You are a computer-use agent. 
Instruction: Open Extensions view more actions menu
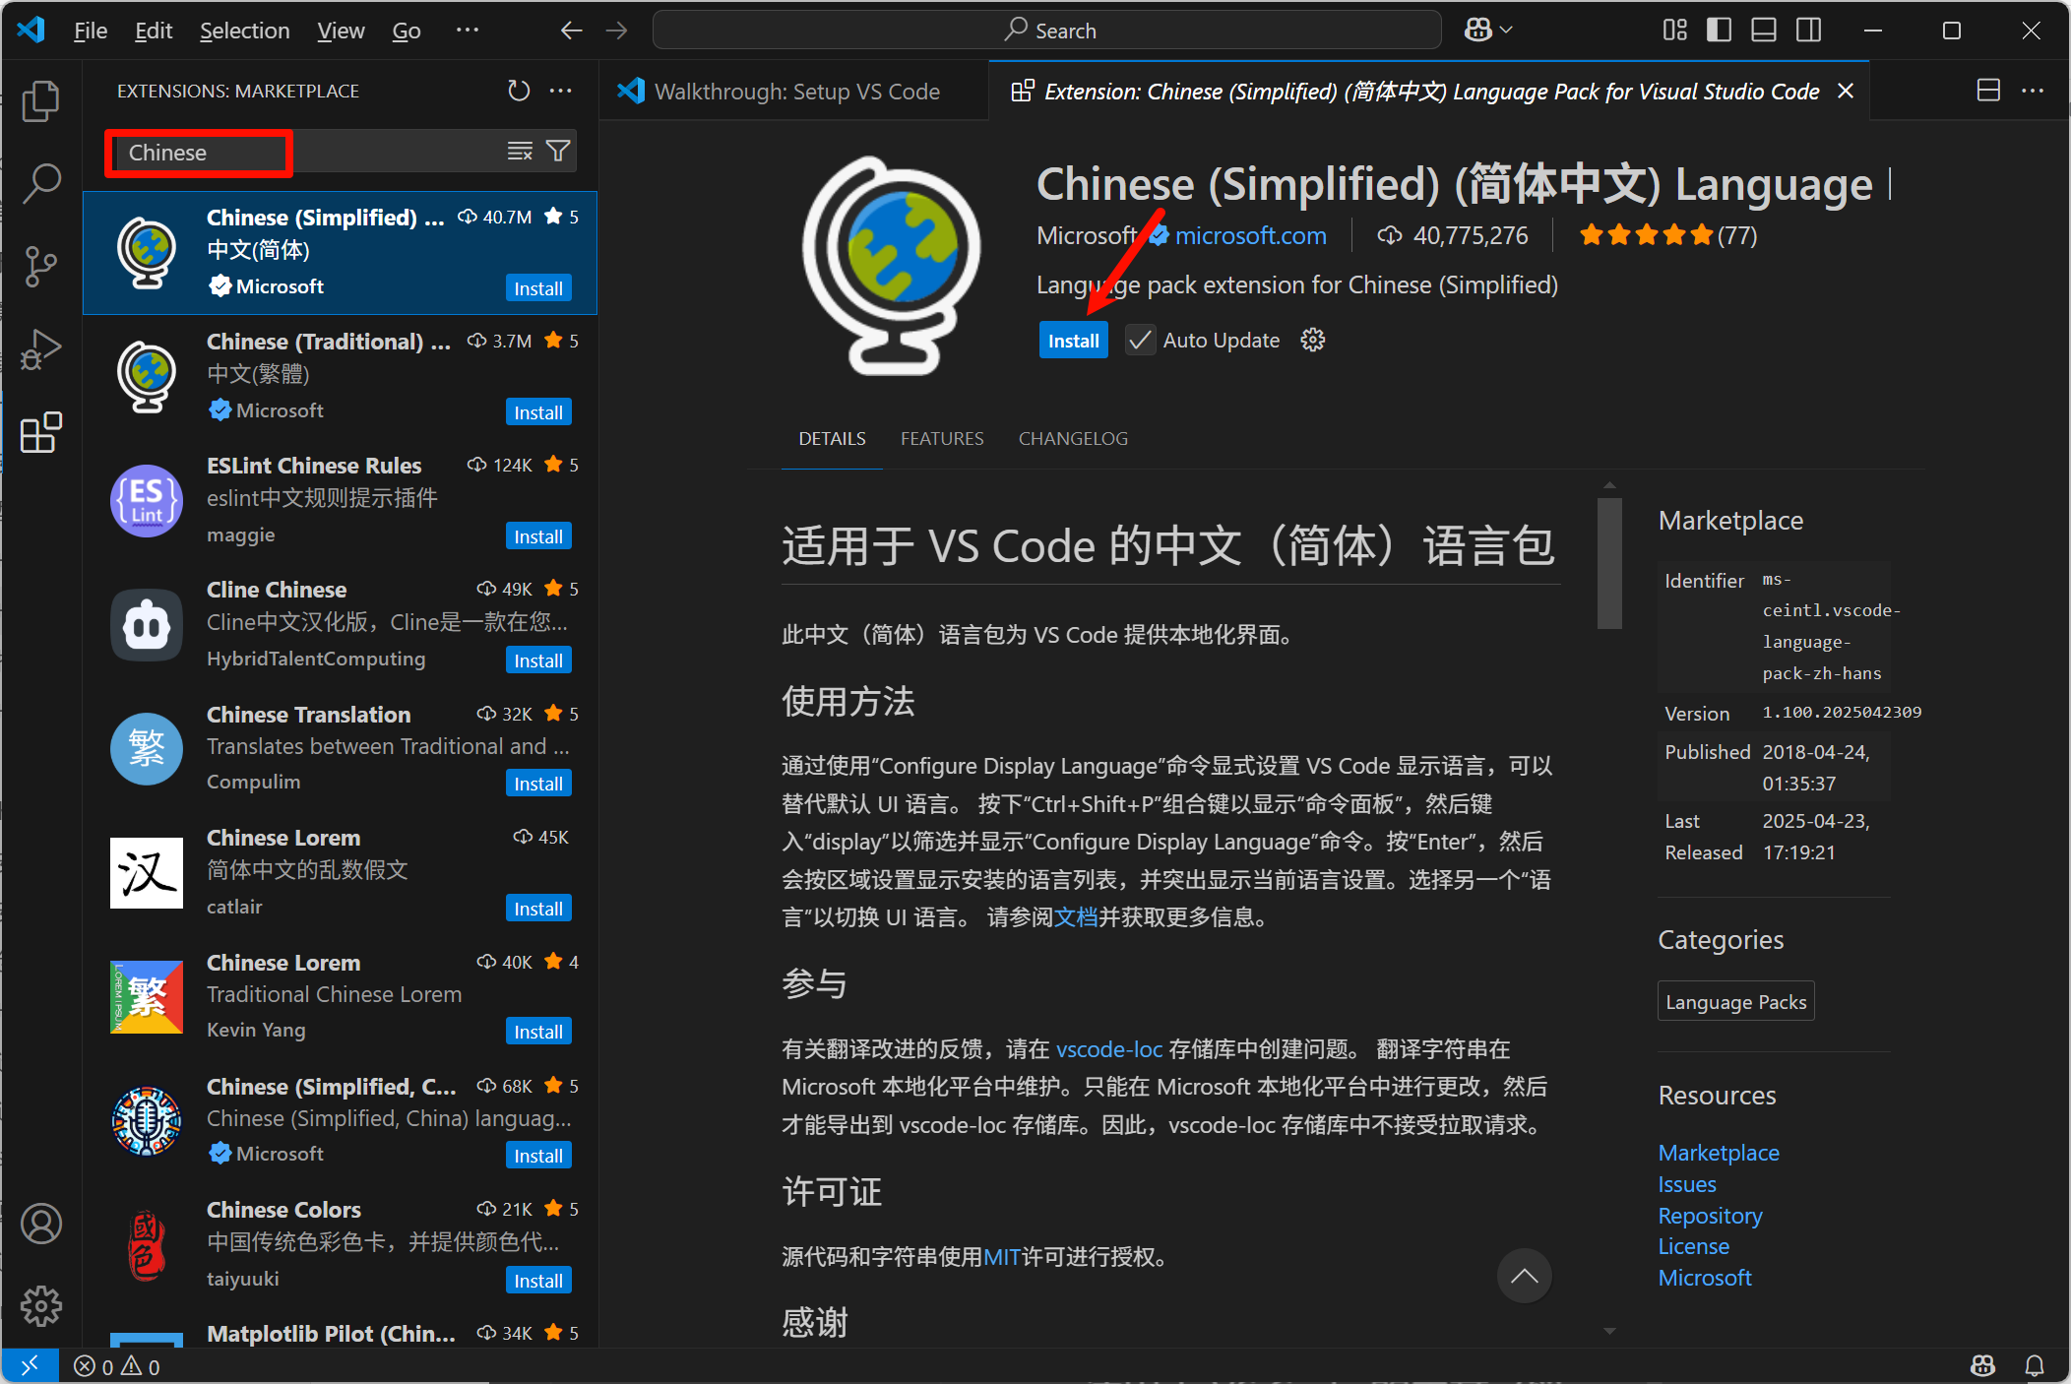(x=561, y=91)
